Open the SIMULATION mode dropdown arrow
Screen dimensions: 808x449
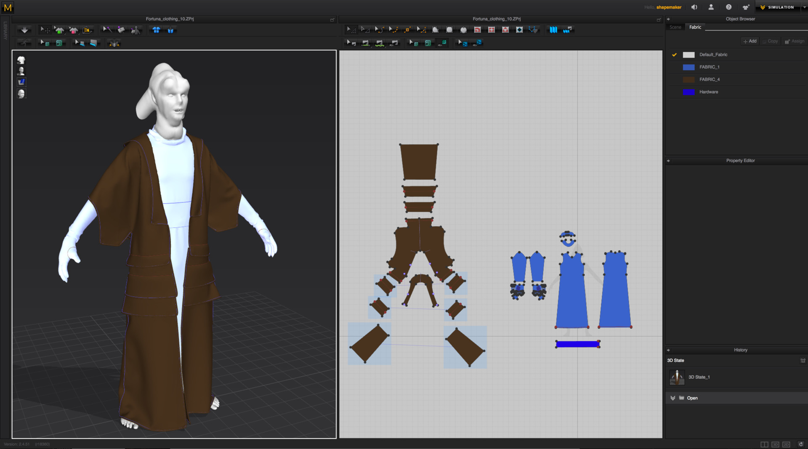click(x=804, y=7)
